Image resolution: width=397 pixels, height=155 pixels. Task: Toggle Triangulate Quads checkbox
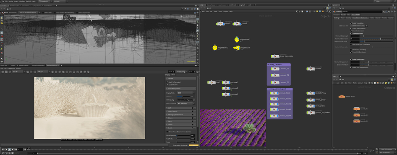click(x=351, y=33)
